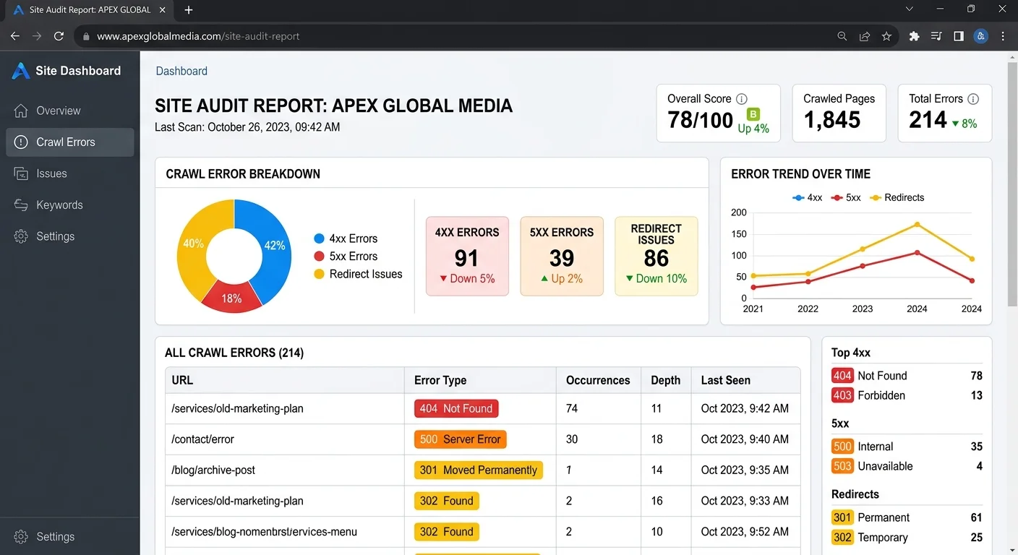The image size is (1018, 555).
Task: Click the /blog/archive-post URL cell
Action: (285, 470)
